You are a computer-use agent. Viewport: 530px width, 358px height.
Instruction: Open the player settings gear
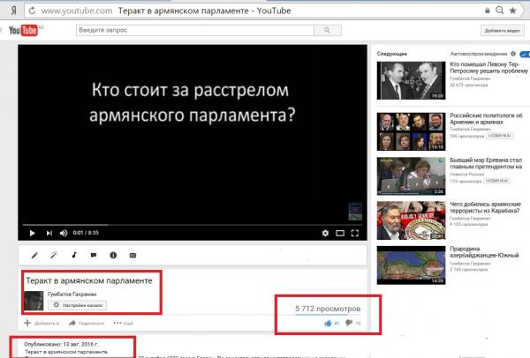pos(325,233)
